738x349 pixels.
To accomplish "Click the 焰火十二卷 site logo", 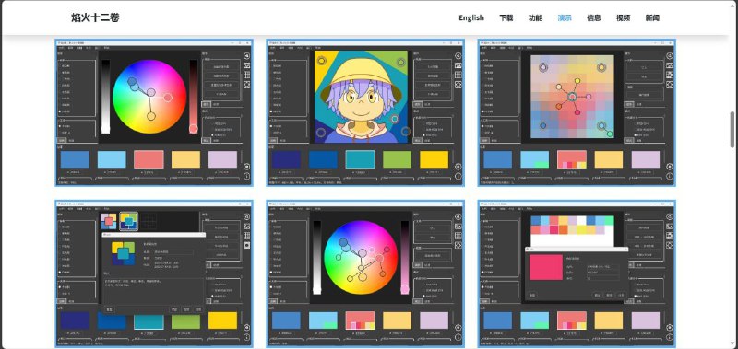I will point(95,17).
